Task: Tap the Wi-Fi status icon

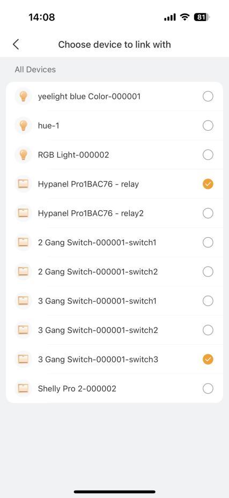Action: coord(184,17)
